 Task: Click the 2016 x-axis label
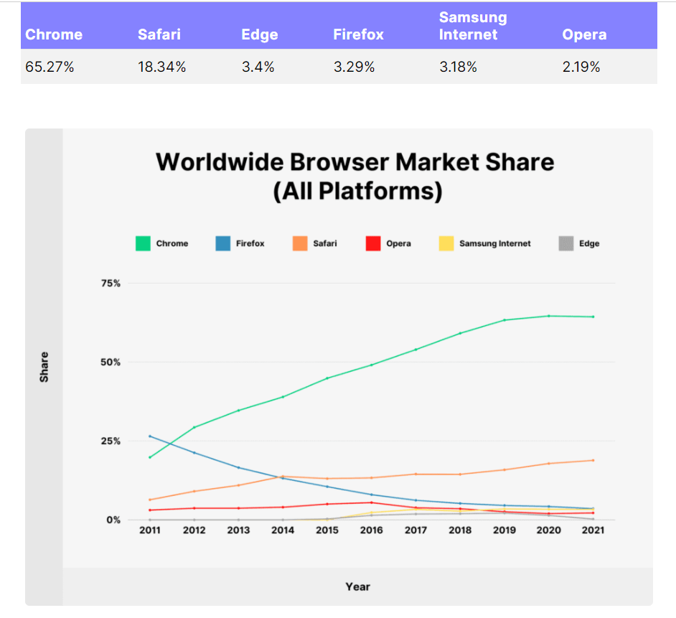pyautogui.click(x=371, y=530)
